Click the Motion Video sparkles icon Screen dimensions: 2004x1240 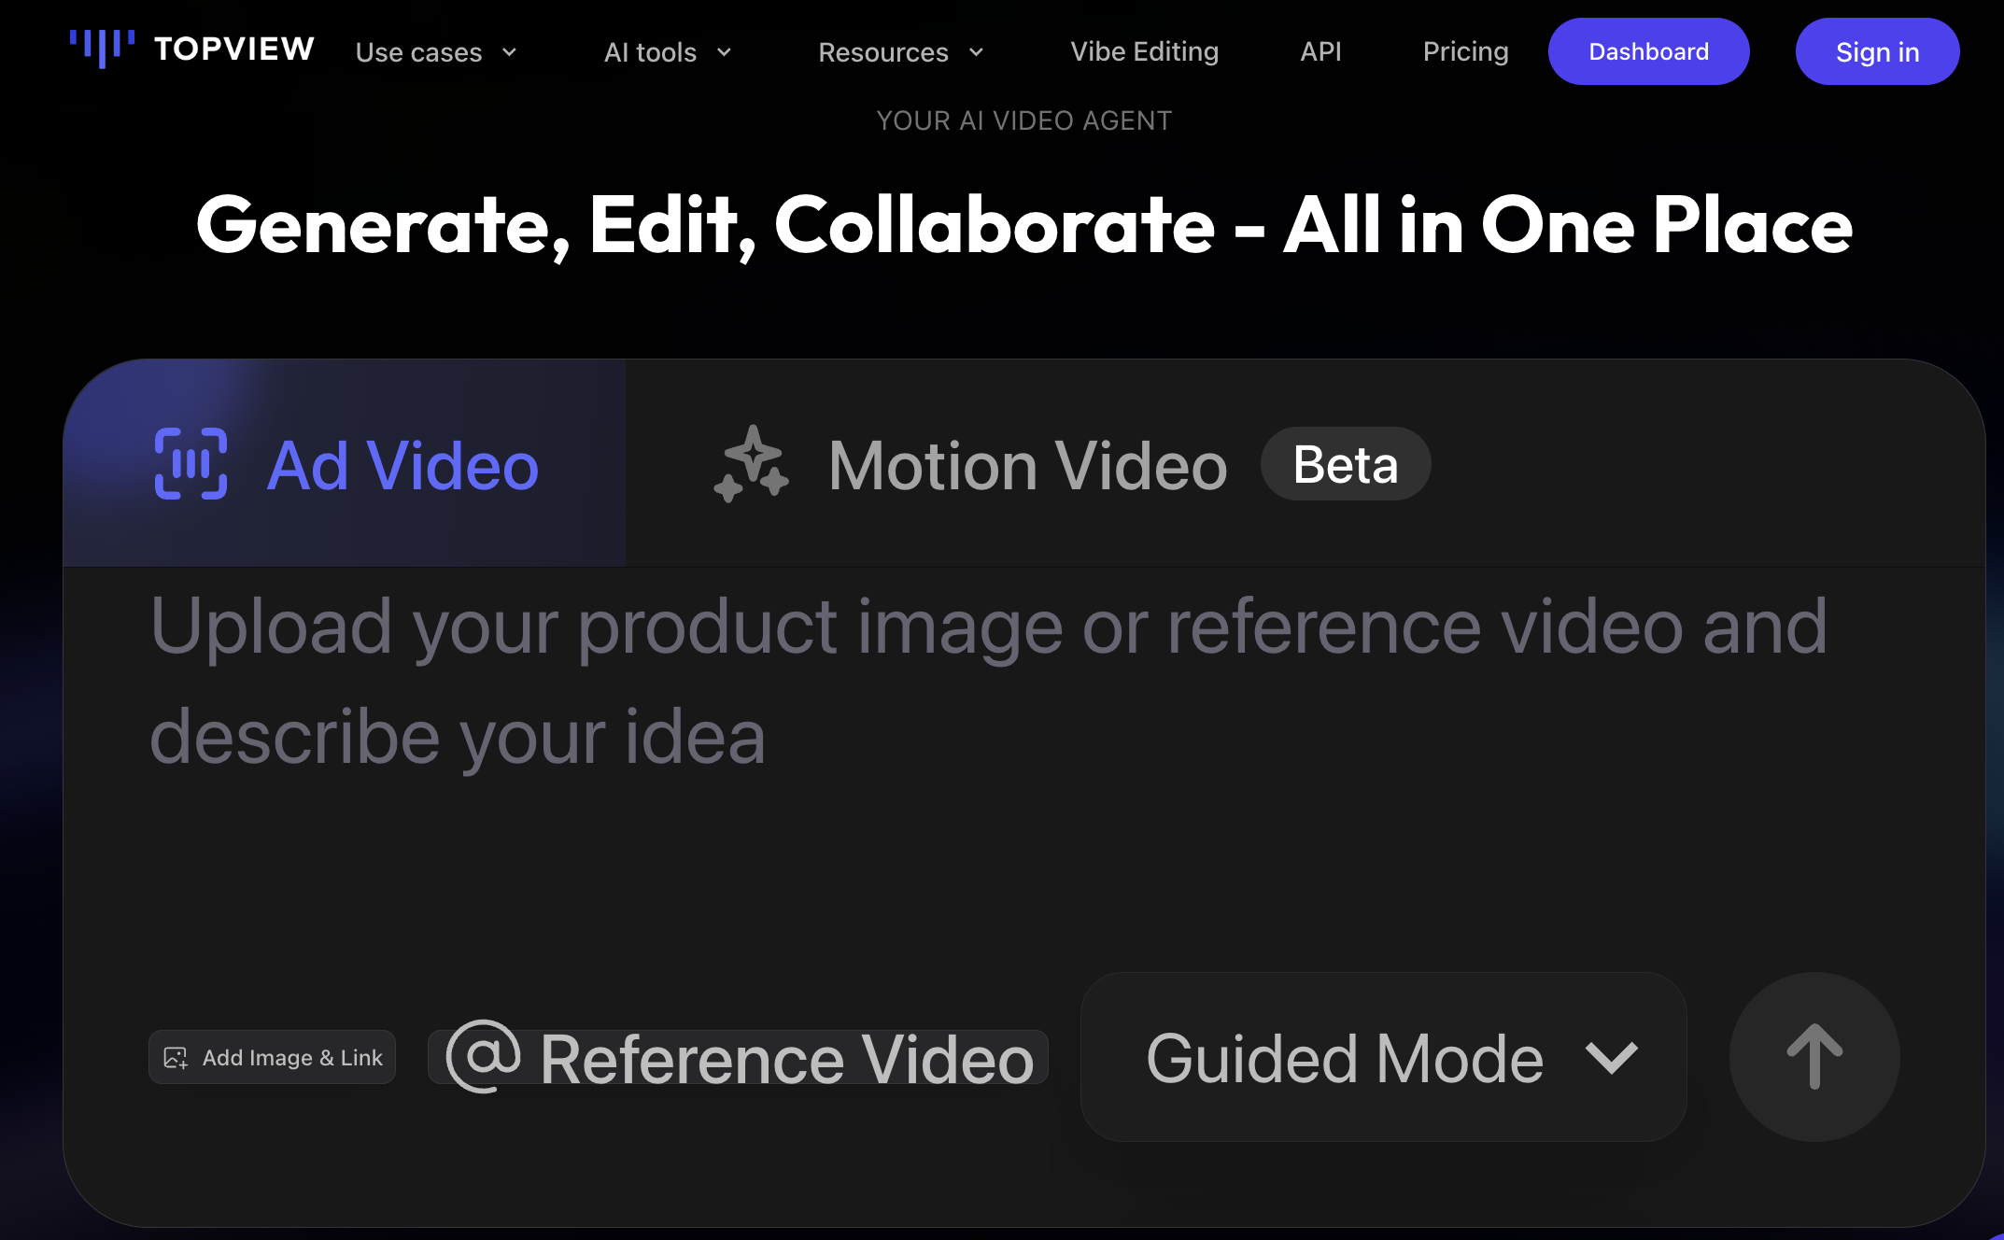(x=752, y=464)
